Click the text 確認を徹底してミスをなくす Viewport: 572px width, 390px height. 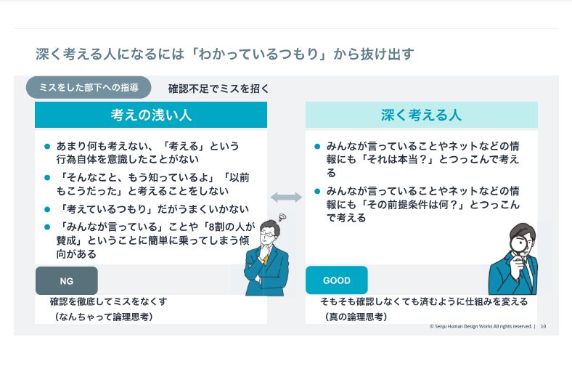coord(109,301)
